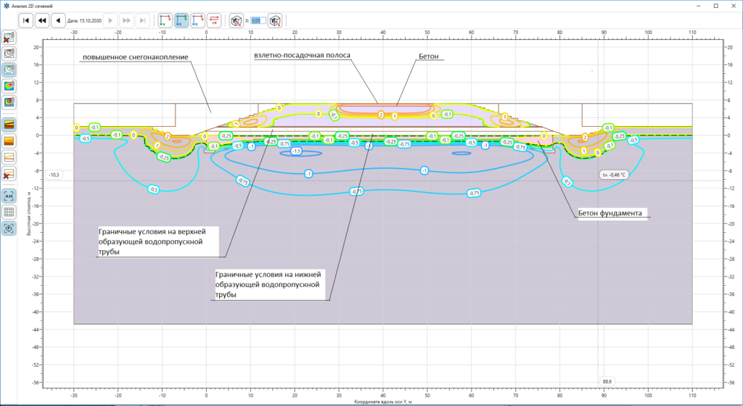Viewport: 743px width, 406px height.
Task: Hide soil layers (crossed-out layers icon)
Action: pos(9,173)
